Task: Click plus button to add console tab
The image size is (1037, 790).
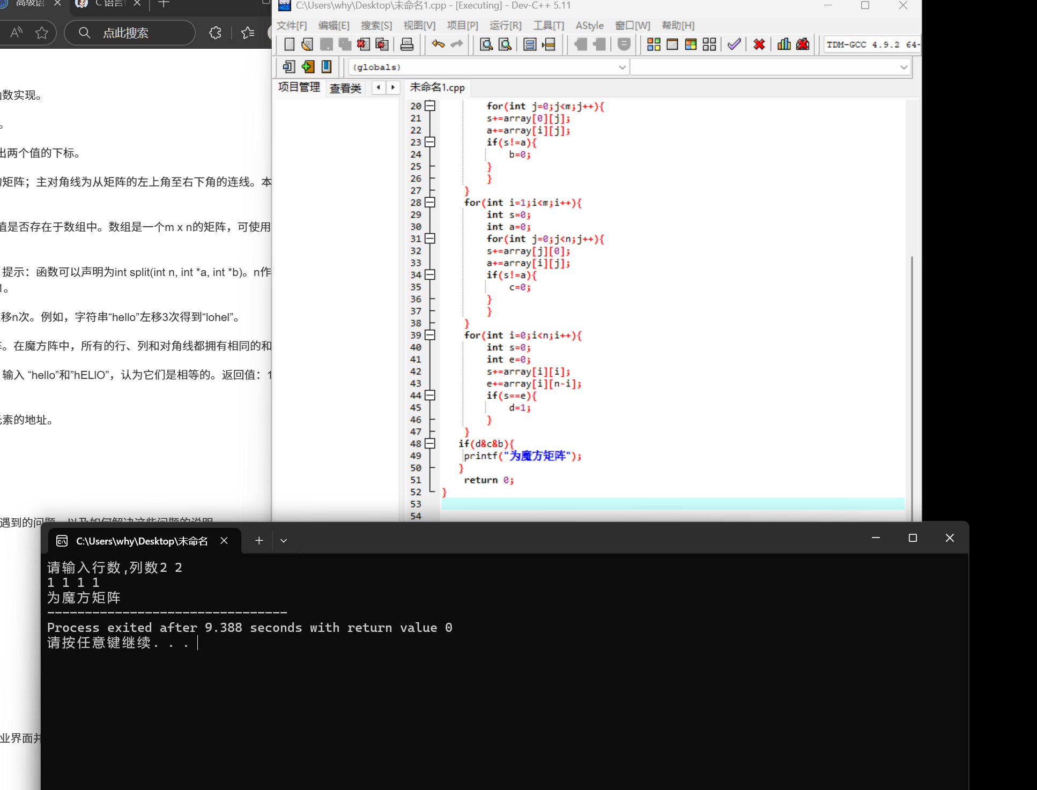Action: [x=259, y=541]
